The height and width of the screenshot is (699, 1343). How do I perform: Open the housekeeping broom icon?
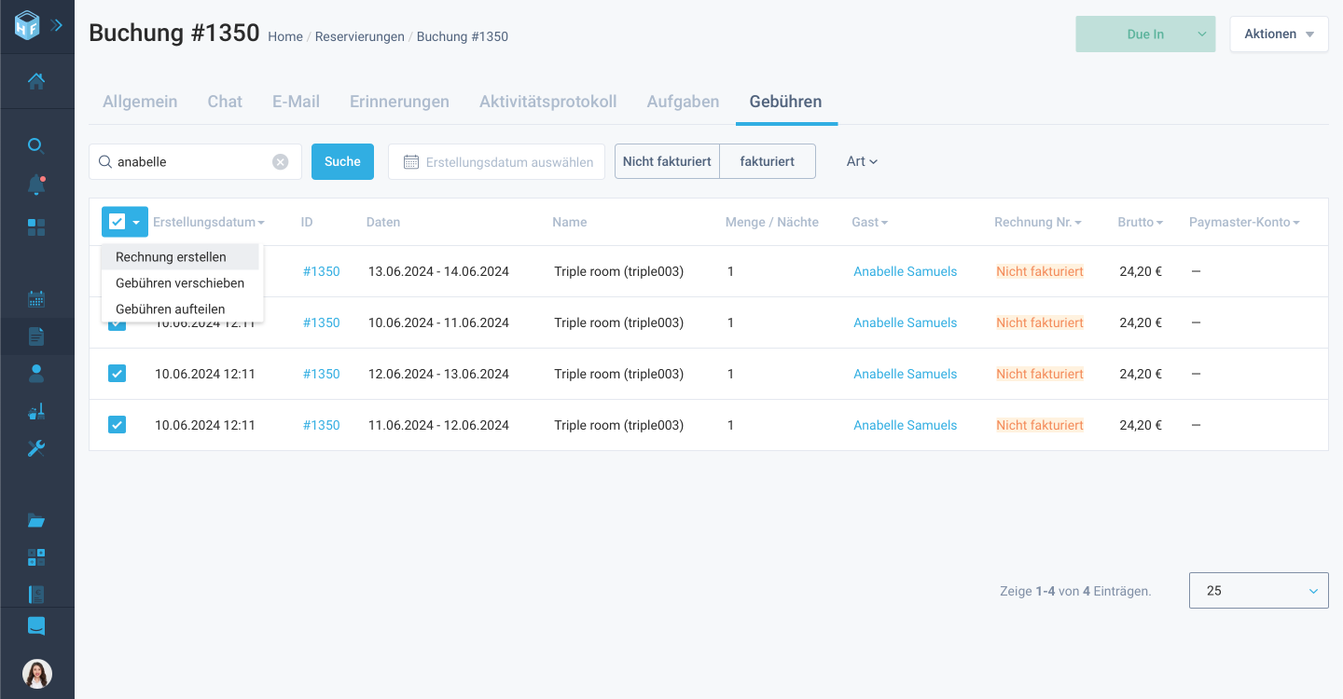click(36, 411)
